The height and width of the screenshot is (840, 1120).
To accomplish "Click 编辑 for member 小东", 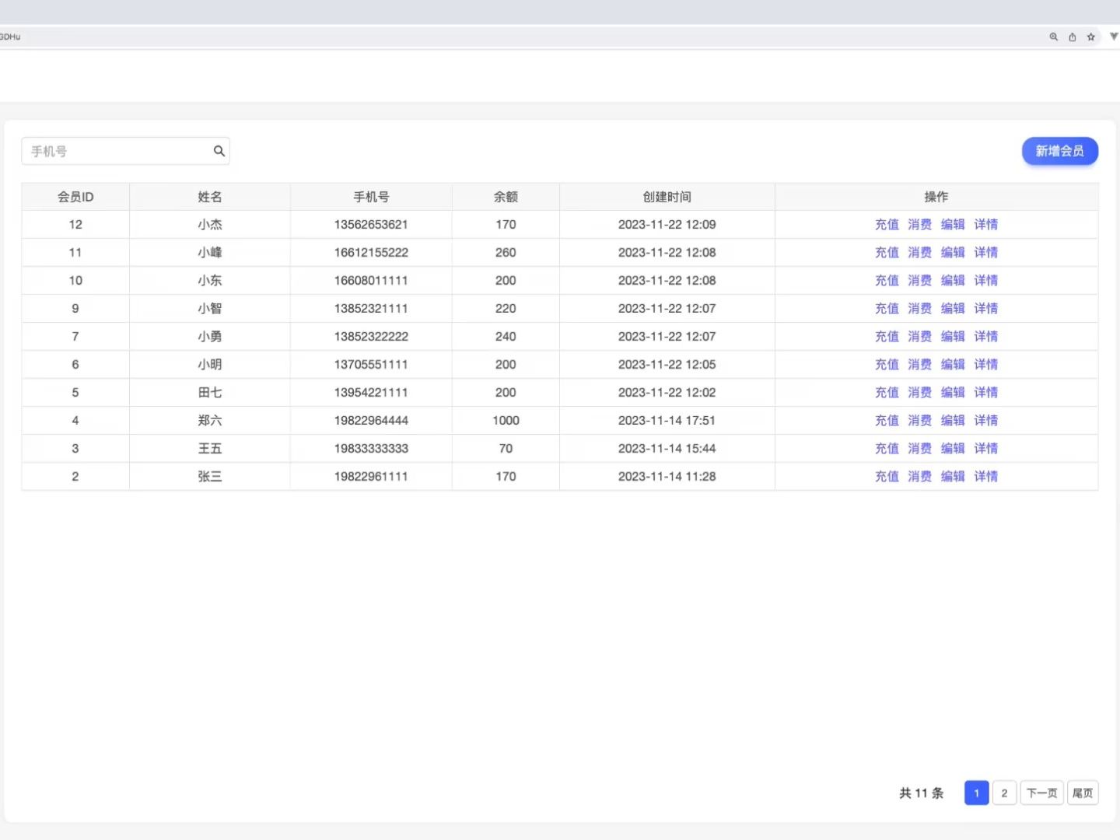I will (953, 280).
